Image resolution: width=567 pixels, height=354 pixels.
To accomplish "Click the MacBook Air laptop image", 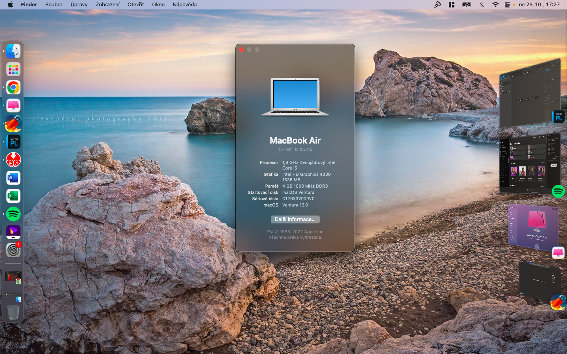I will (x=295, y=97).
